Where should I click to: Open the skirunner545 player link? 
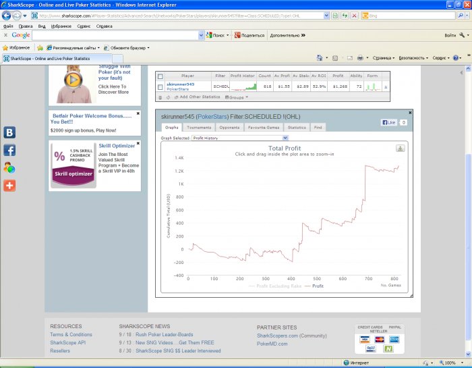180,84
